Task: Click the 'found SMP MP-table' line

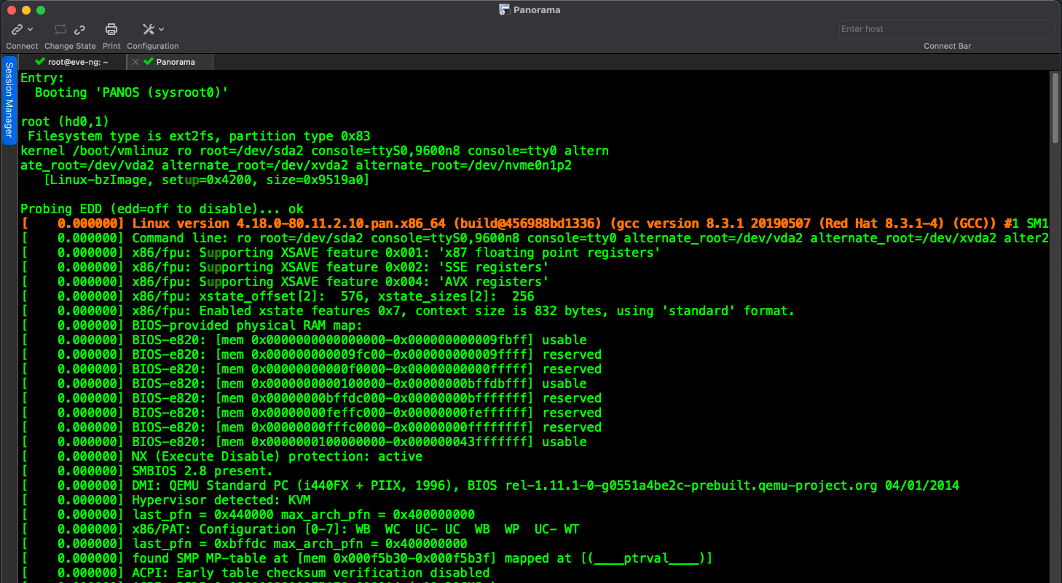Action: click(366, 558)
